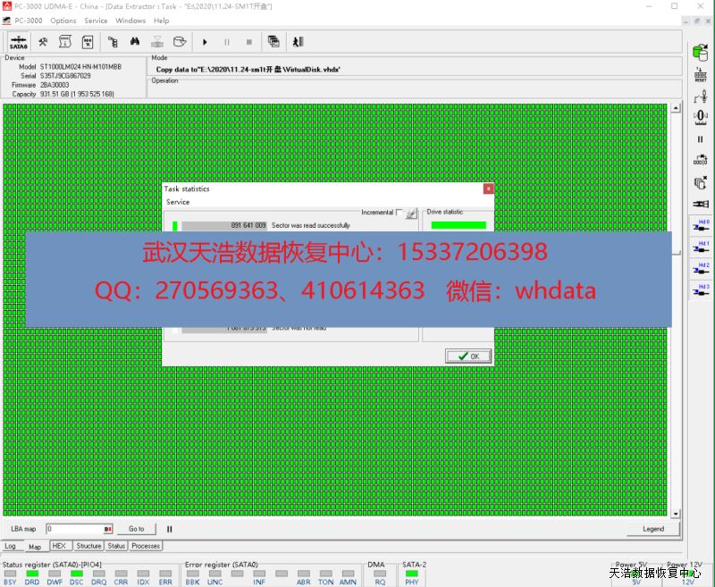
Task: Click the LBA map input field
Action: point(75,529)
